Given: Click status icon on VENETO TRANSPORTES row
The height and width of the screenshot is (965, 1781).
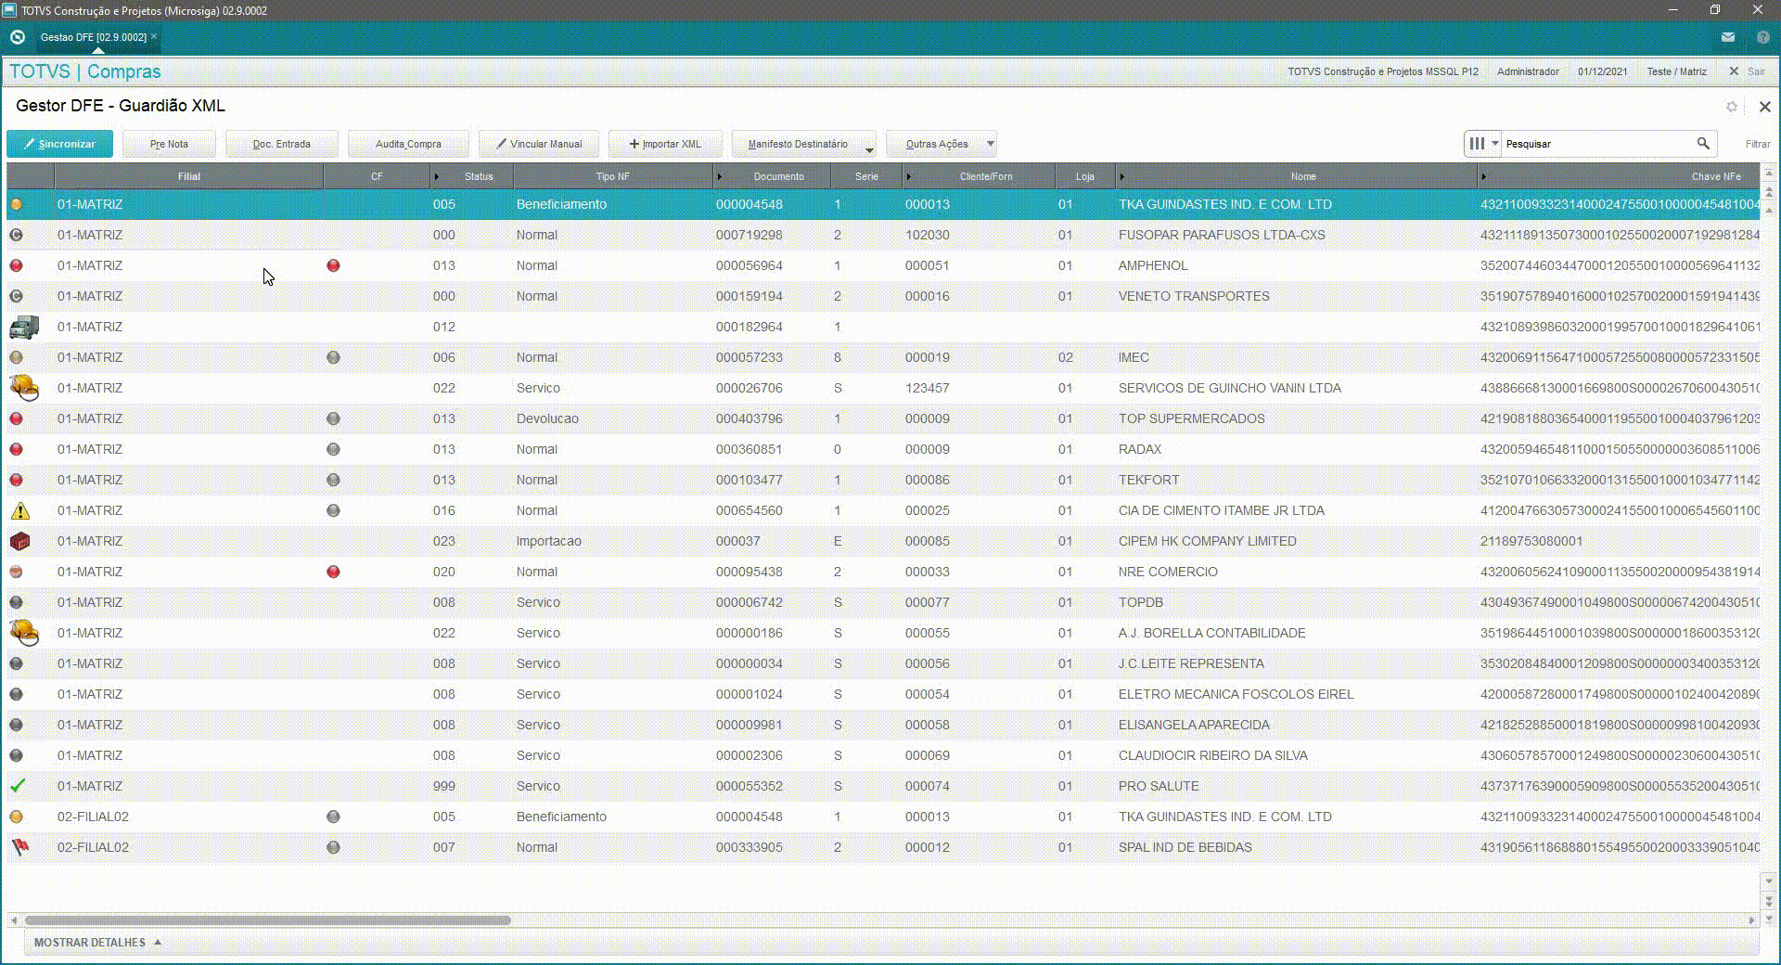Looking at the screenshot, I should [16, 296].
